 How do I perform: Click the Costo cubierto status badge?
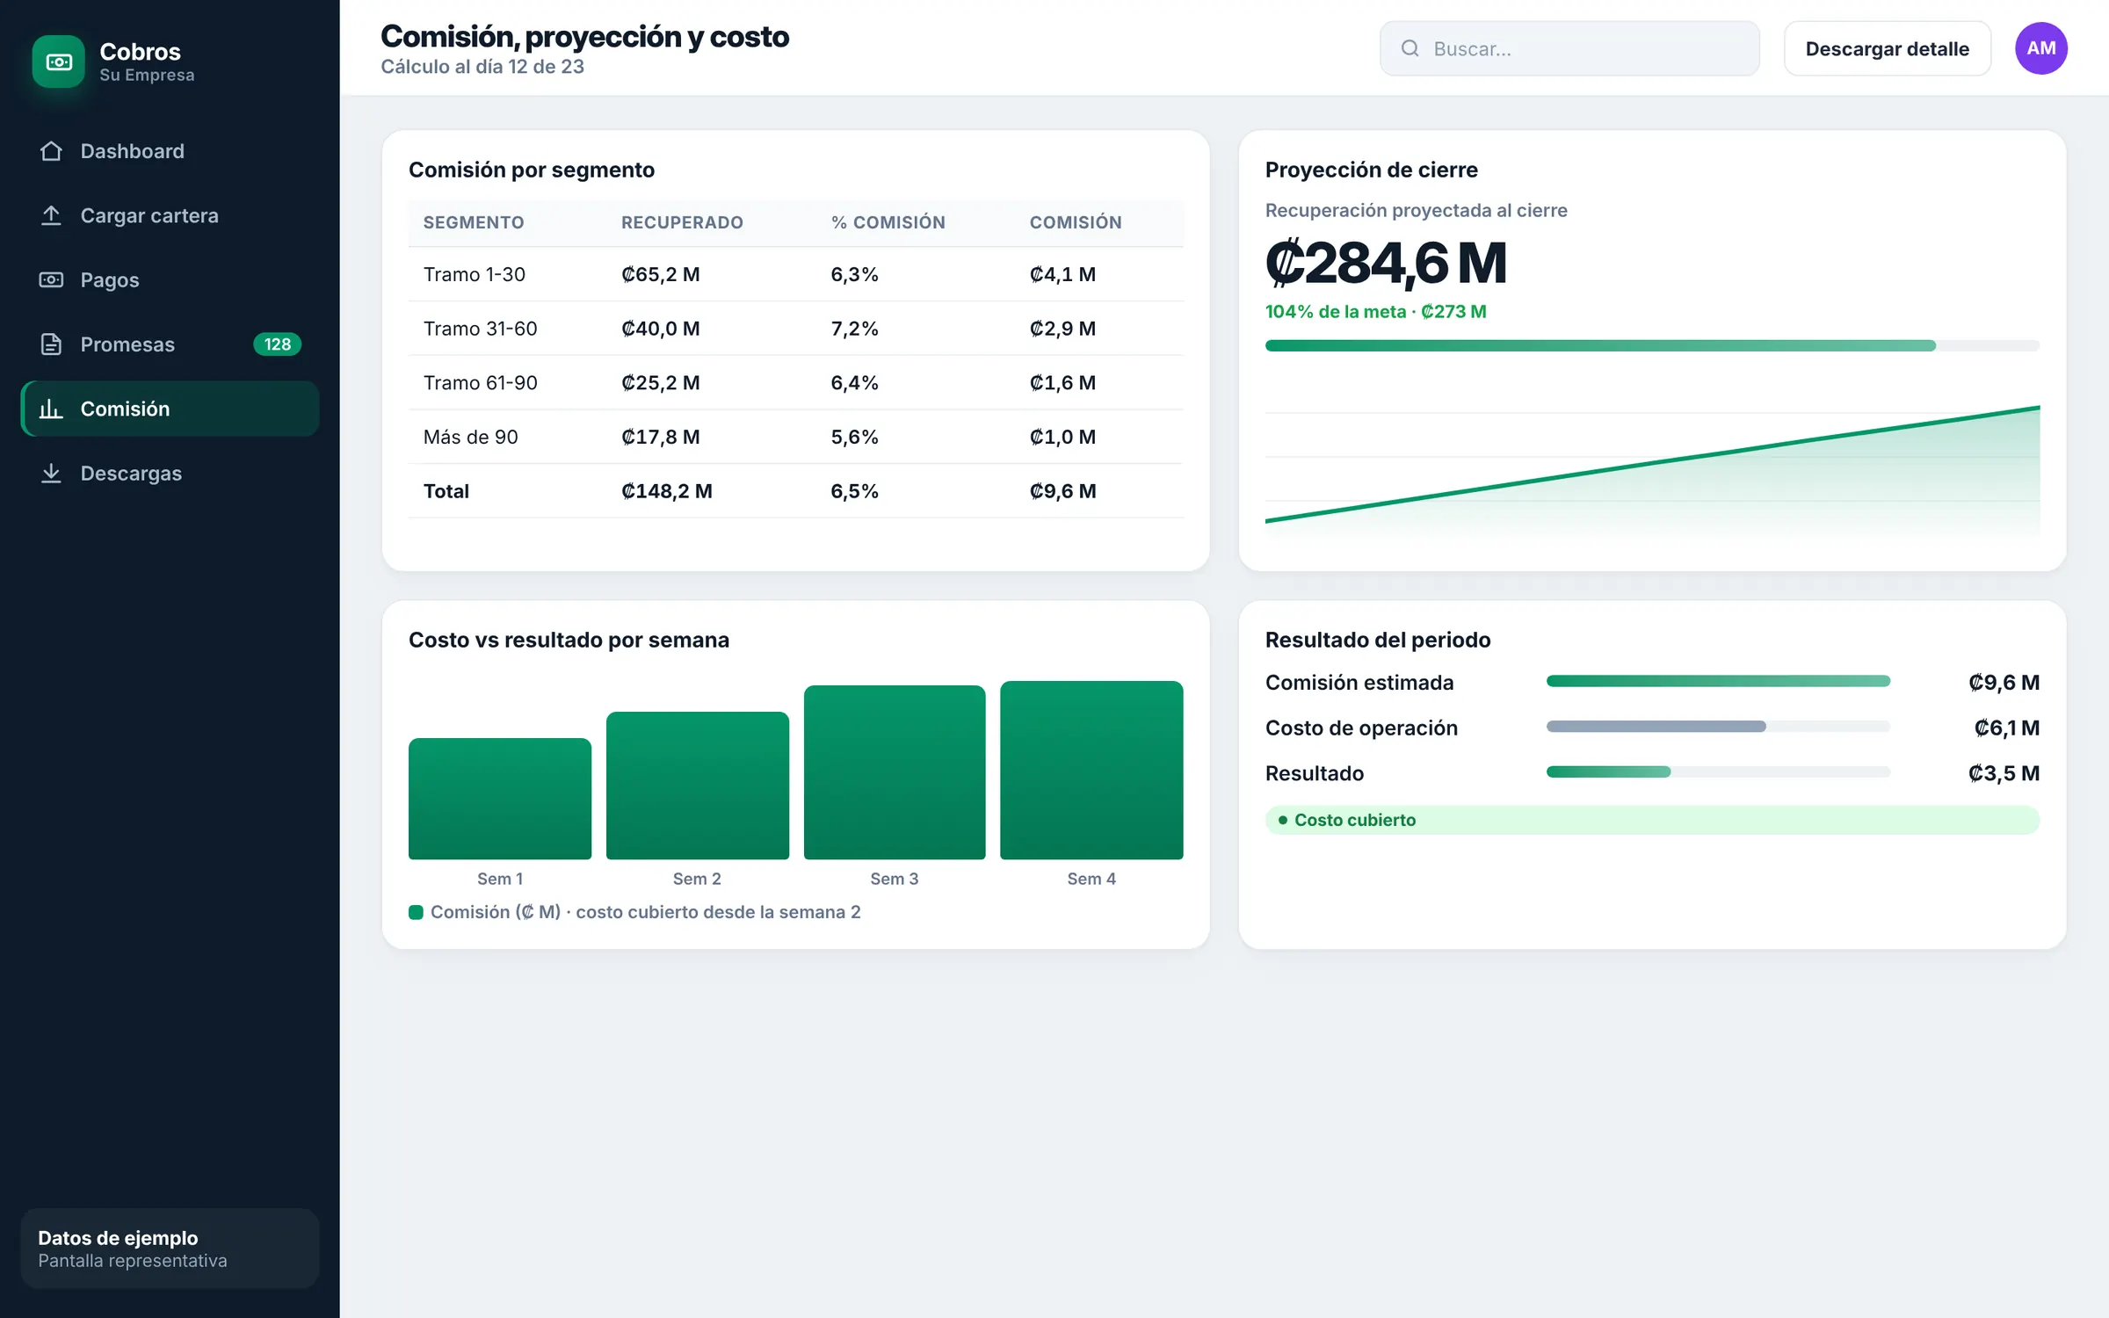tap(1652, 820)
